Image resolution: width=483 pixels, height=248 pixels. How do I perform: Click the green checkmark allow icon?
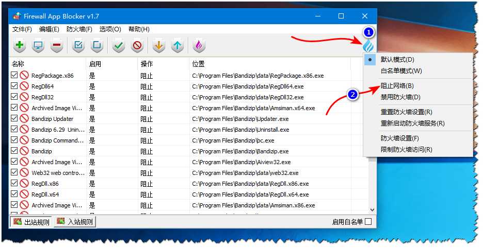pos(119,45)
